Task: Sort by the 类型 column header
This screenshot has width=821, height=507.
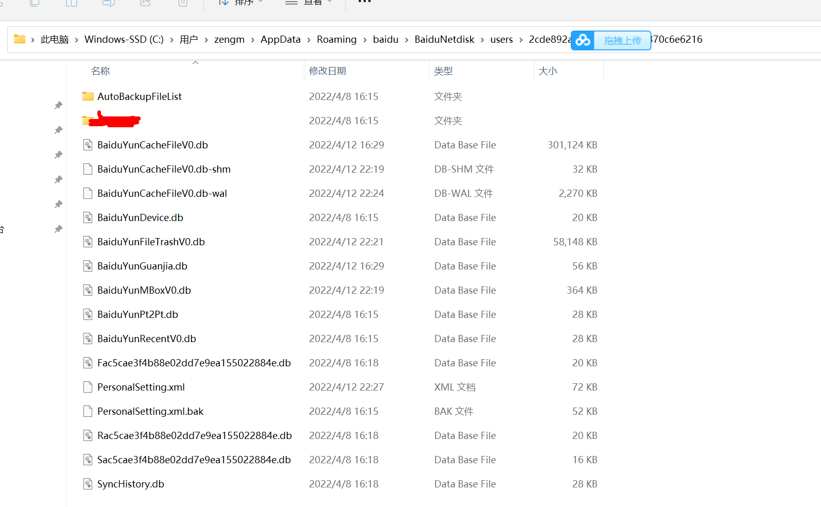Action: click(x=443, y=71)
